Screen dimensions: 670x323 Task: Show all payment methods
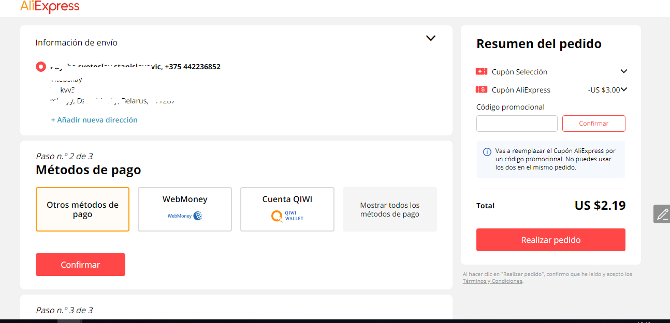pyautogui.click(x=390, y=209)
